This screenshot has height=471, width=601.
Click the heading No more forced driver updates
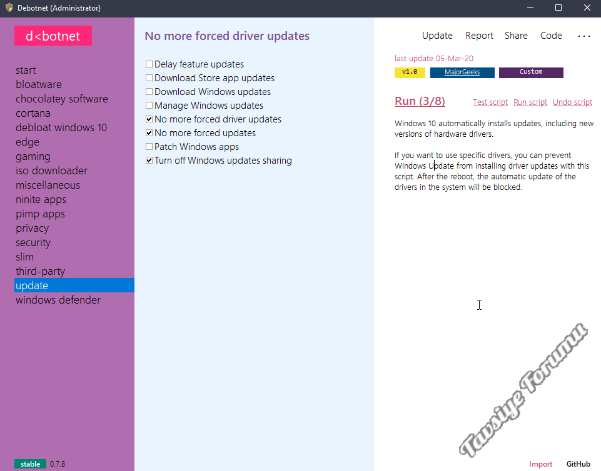click(227, 36)
